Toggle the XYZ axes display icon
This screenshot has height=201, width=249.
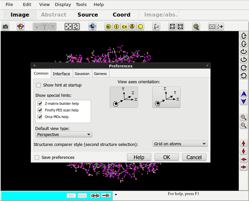point(156,27)
